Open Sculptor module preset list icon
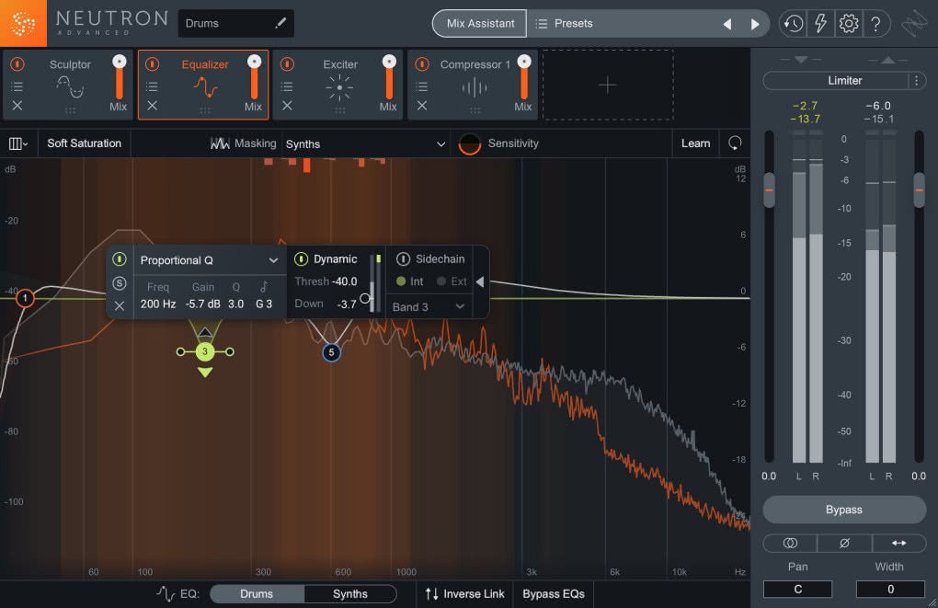 [17, 86]
